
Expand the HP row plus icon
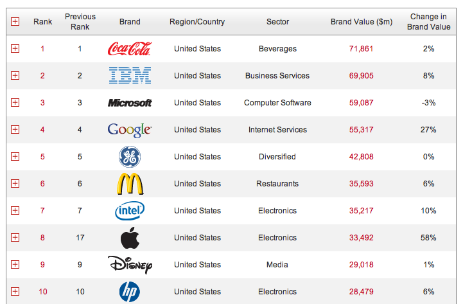(x=15, y=292)
